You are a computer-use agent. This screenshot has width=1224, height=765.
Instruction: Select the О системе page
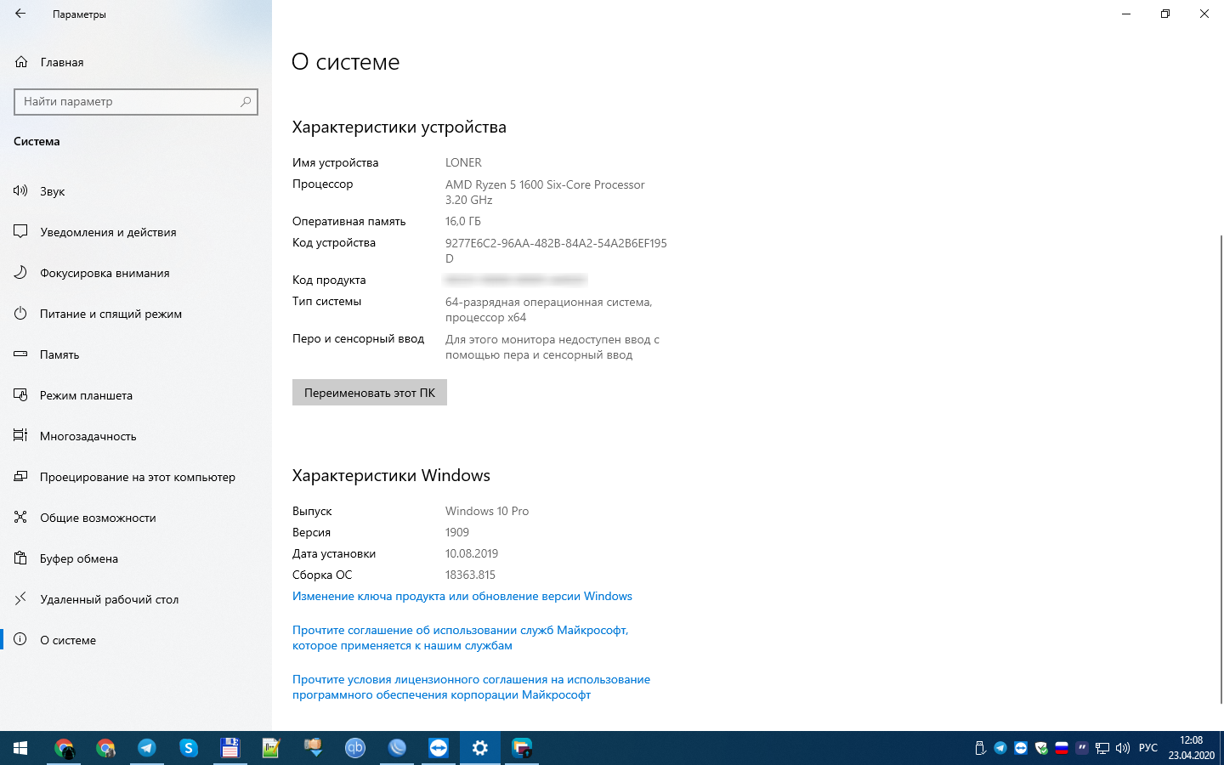[136, 640]
